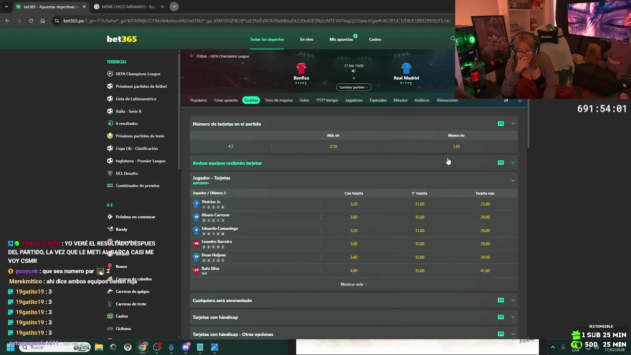Viewport: 631px width, 355px height.
Task: Expand Ambos equipos recibirán tarjetas section
Action: (513, 163)
